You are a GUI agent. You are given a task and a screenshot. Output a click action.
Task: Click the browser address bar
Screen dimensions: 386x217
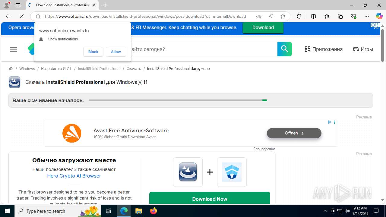(145, 16)
